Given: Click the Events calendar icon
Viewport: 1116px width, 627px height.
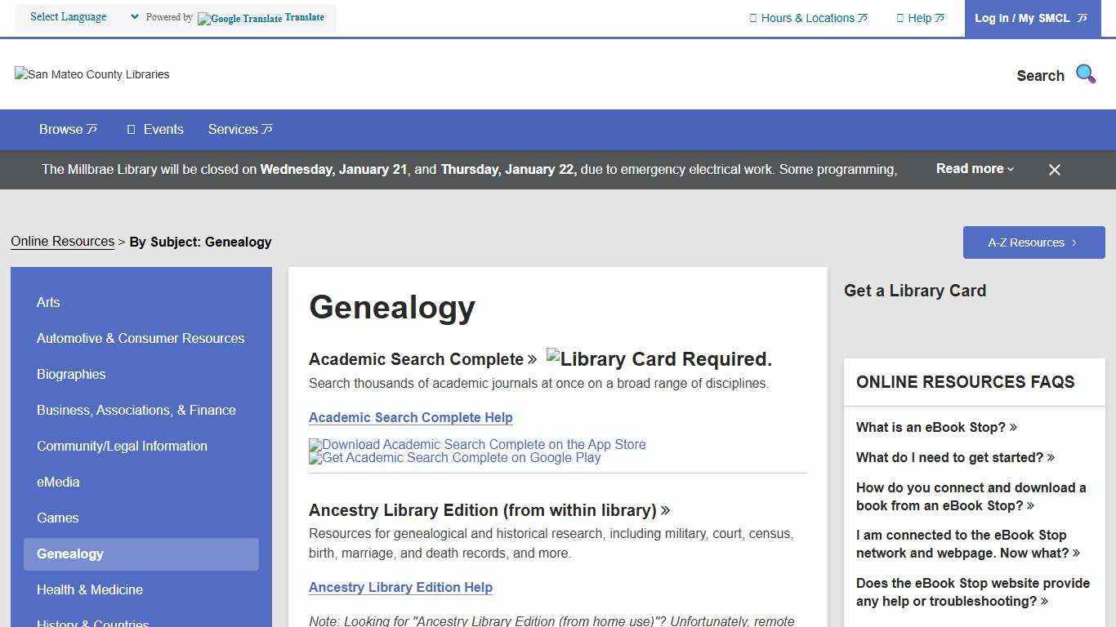Looking at the screenshot, I should 131,129.
